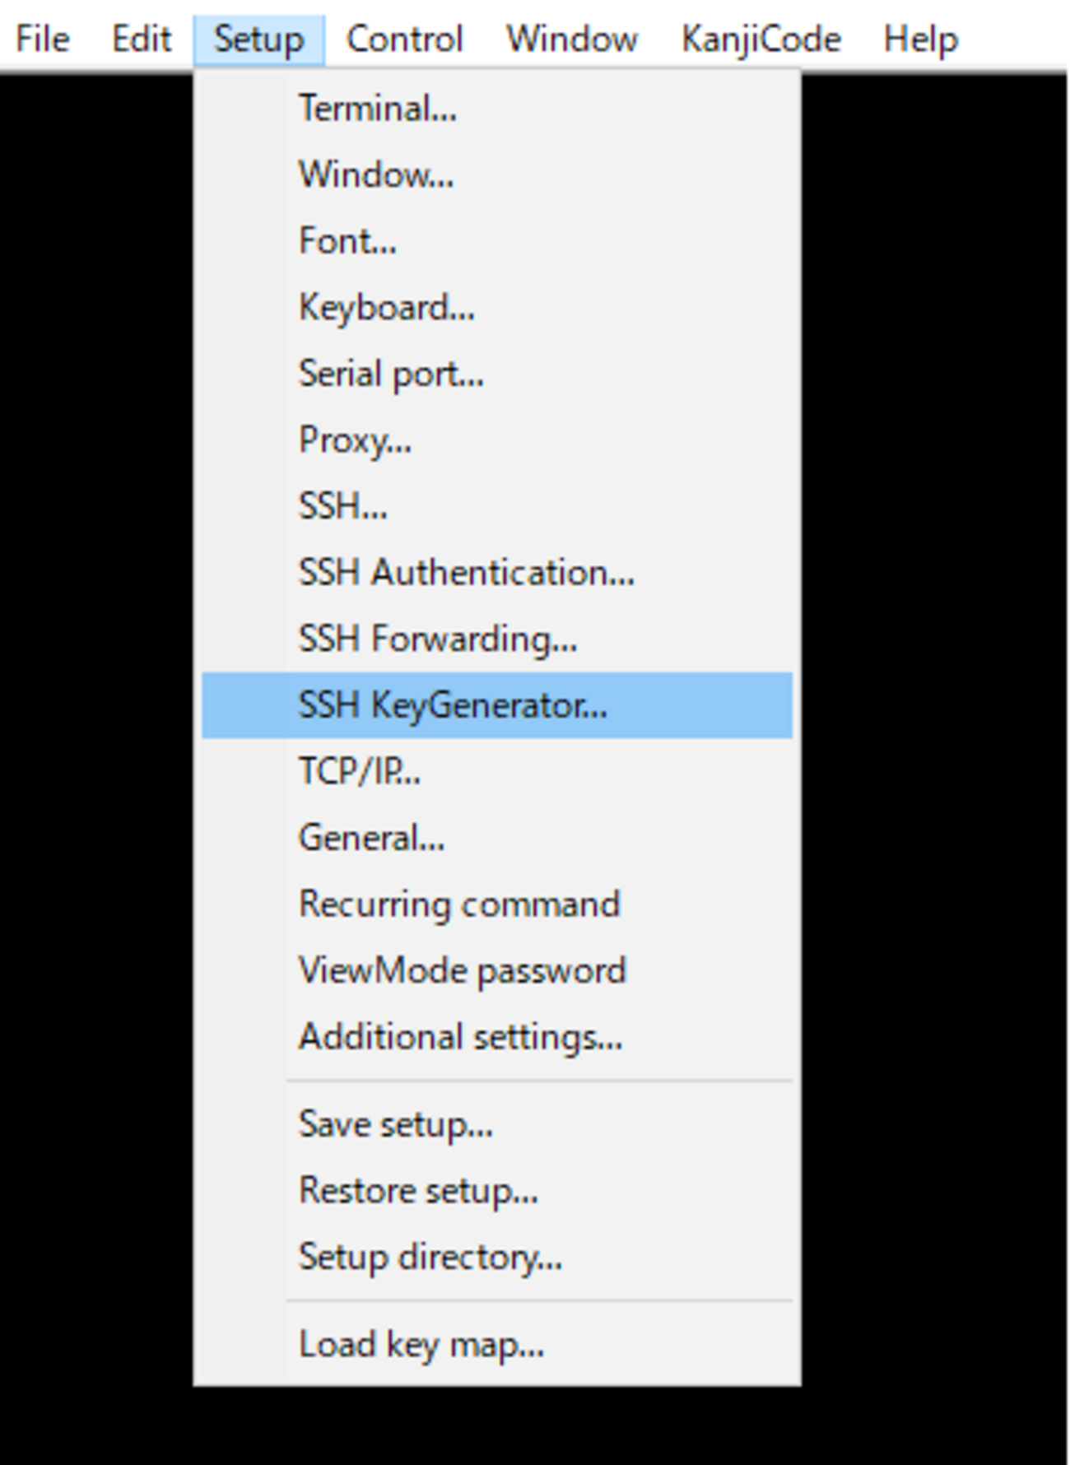
Task: Open the Control menu
Action: (x=404, y=39)
